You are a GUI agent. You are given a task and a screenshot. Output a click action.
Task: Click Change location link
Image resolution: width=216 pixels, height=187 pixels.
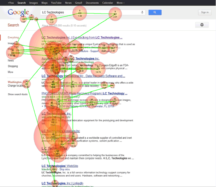[x=16, y=86]
